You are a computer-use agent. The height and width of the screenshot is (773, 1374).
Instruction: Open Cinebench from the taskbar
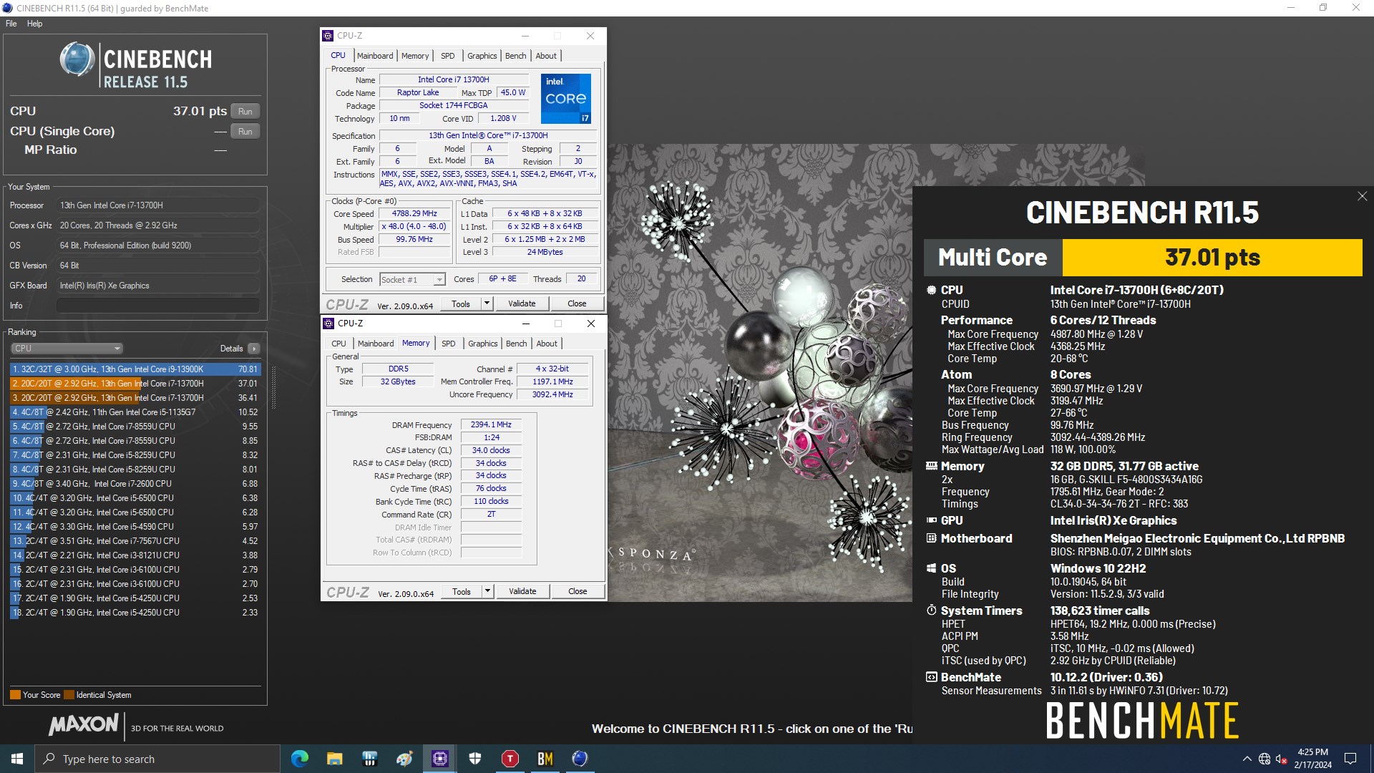580,759
